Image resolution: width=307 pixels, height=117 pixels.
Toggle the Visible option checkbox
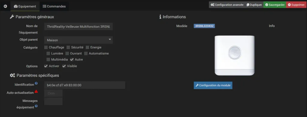point(64,66)
